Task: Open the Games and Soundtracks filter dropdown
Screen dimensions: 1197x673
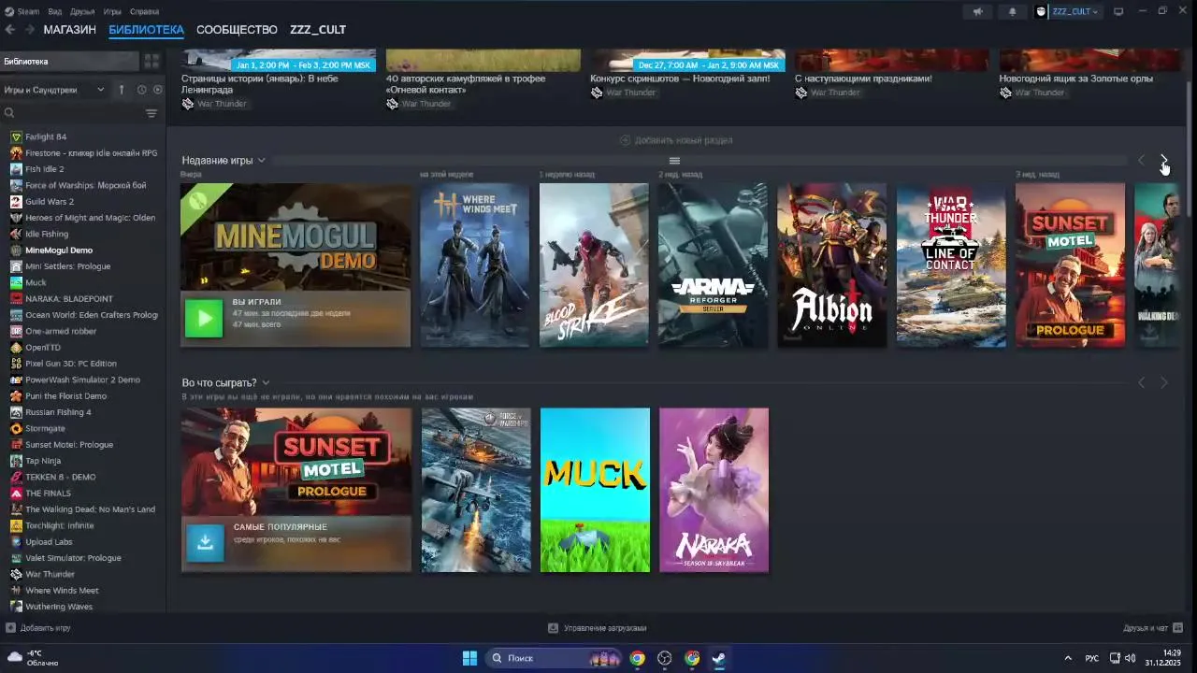Action: coord(54,90)
